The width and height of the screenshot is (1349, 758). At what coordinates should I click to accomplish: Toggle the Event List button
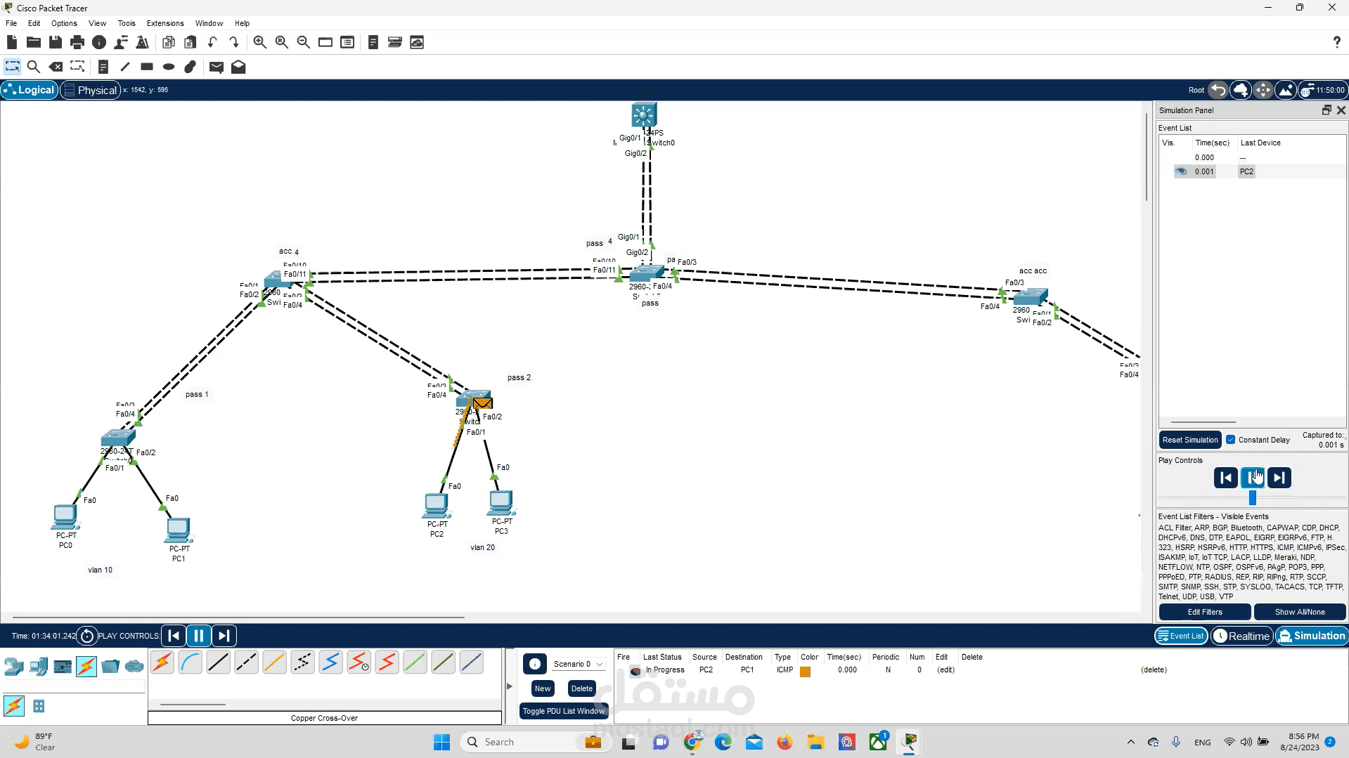click(x=1181, y=636)
